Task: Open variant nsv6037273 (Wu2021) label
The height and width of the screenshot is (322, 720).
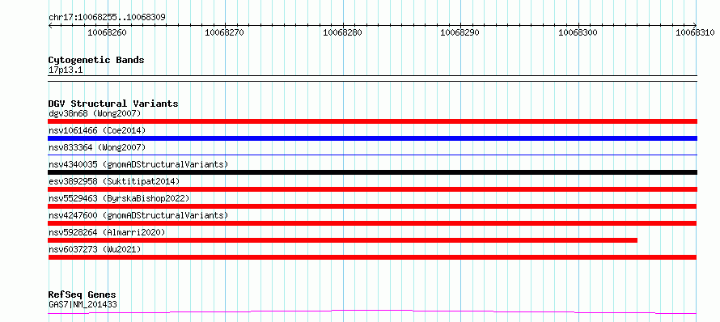Action: (95, 249)
